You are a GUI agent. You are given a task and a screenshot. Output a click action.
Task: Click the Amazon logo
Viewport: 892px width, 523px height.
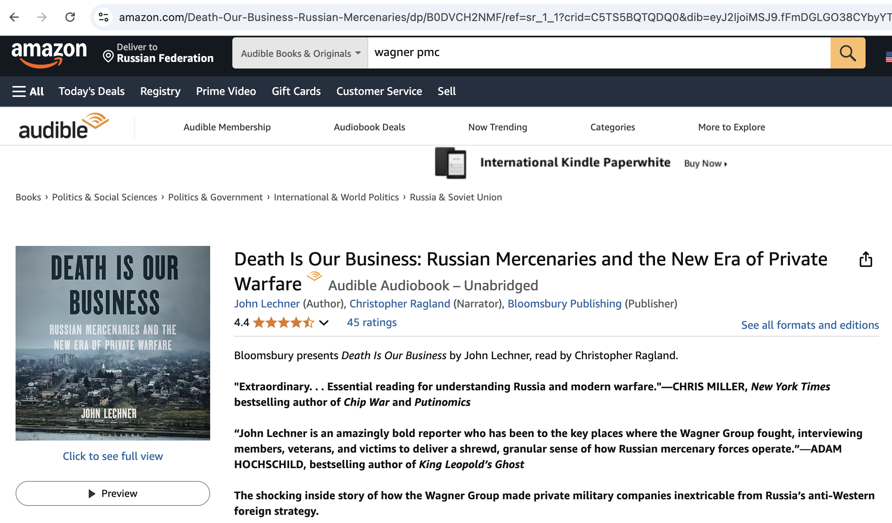pyautogui.click(x=49, y=54)
